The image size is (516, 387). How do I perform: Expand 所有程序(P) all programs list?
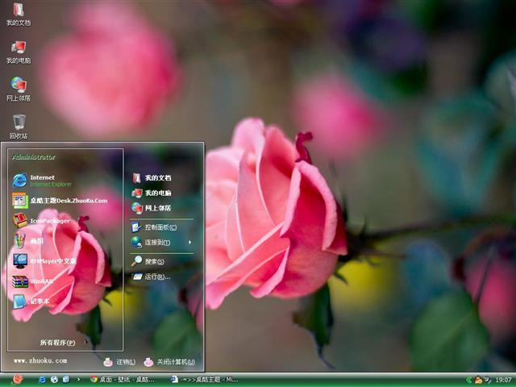coord(64,343)
